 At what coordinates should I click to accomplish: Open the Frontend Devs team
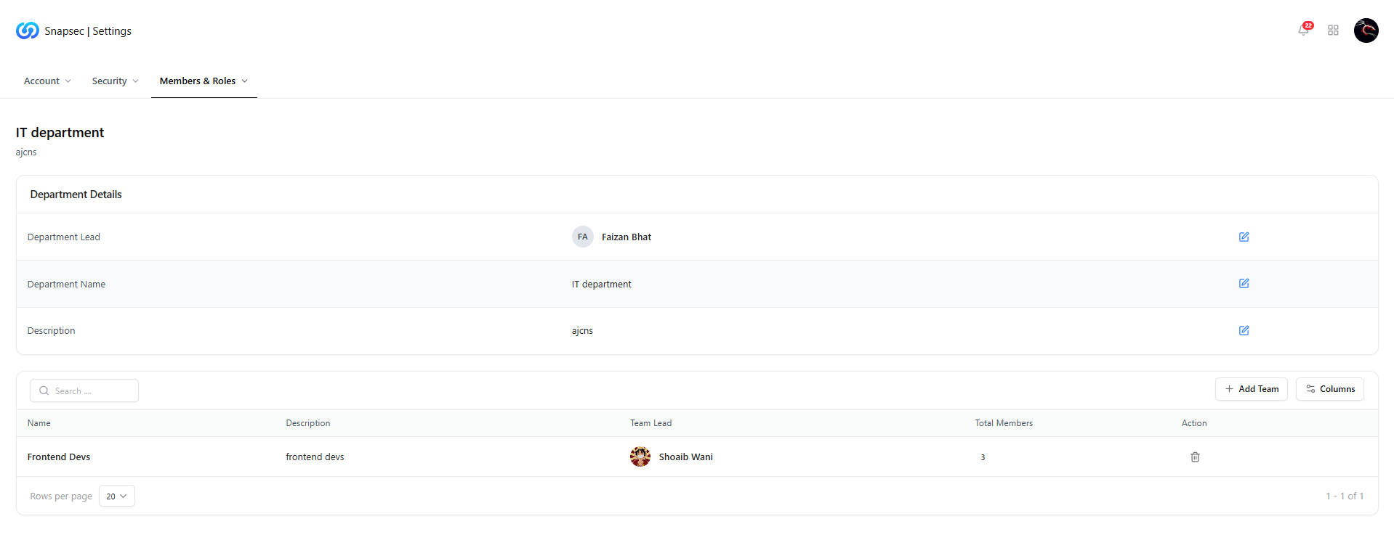click(x=59, y=457)
